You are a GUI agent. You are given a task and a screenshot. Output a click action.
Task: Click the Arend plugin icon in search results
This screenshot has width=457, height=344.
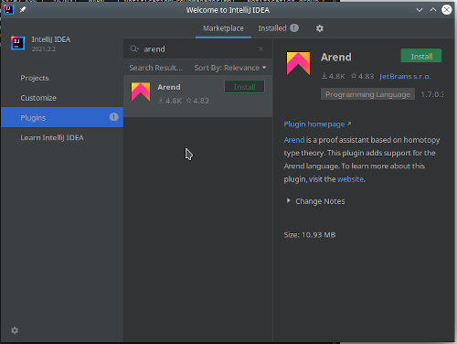coord(141,91)
